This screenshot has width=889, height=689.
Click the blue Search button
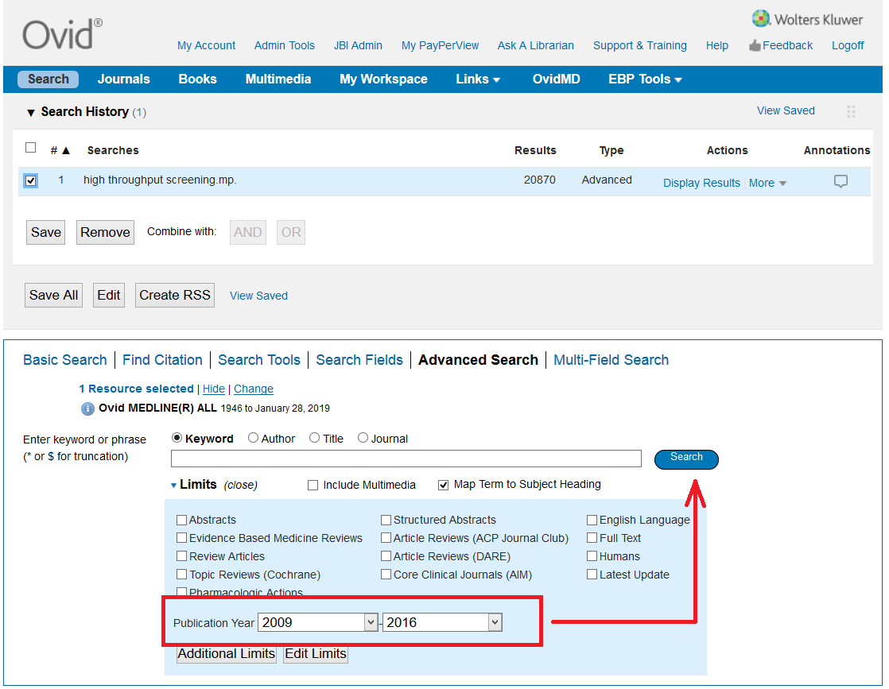click(686, 459)
